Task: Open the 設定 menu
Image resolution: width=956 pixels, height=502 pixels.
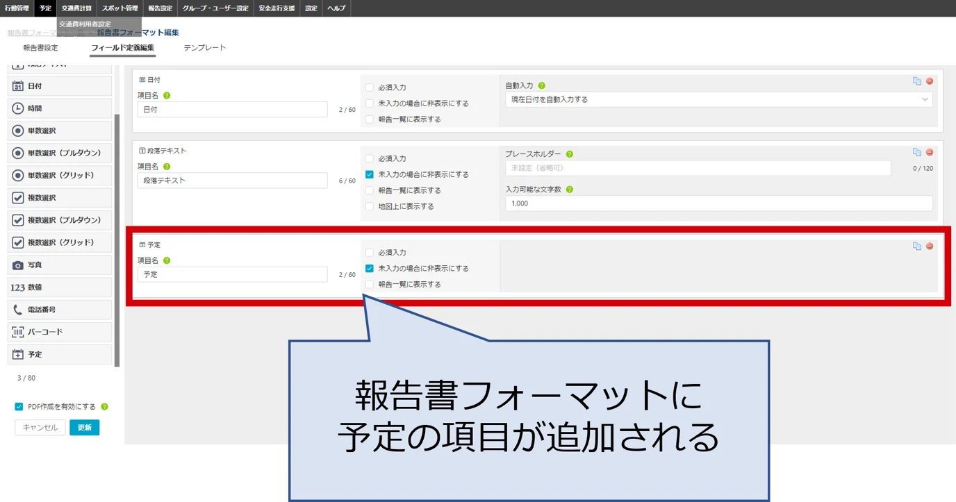Action: [x=311, y=8]
